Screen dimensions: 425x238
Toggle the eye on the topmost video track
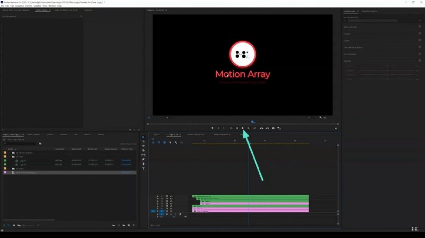click(171, 196)
